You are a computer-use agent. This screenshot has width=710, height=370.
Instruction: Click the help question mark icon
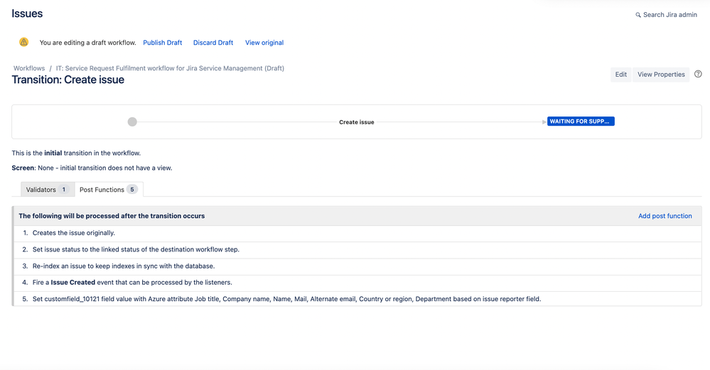tap(698, 74)
